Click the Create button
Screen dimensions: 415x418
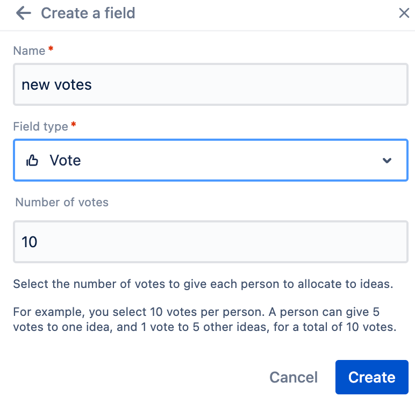click(x=372, y=377)
